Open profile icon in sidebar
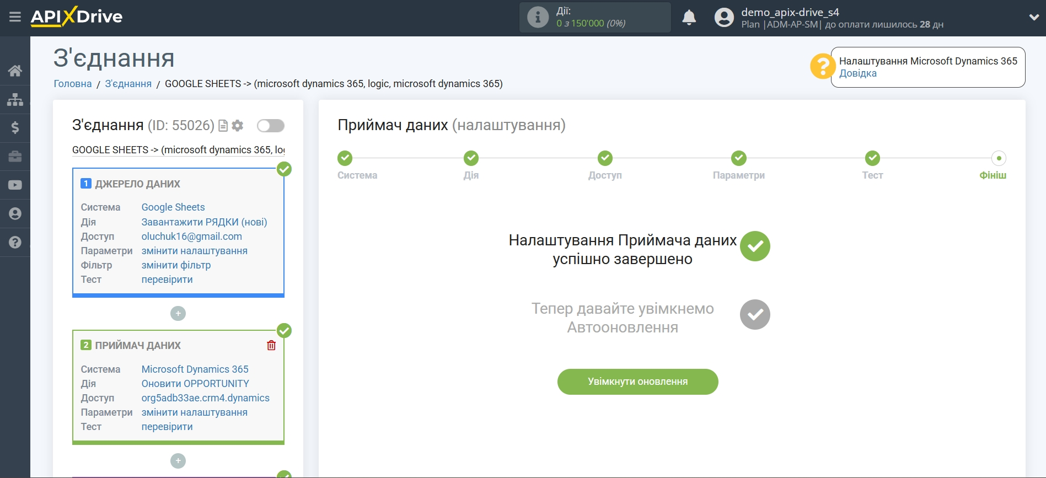The width and height of the screenshot is (1046, 478). click(x=15, y=214)
